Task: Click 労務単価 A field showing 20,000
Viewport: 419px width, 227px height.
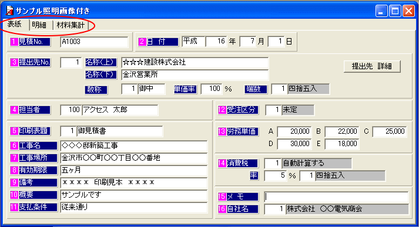Action: coord(294,131)
